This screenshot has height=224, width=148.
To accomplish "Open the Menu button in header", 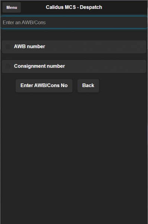I will click(12, 7).
